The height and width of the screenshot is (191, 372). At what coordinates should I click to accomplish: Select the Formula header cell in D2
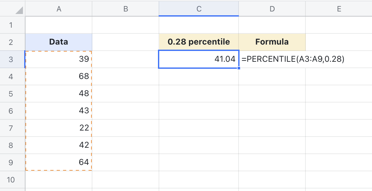click(x=272, y=42)
